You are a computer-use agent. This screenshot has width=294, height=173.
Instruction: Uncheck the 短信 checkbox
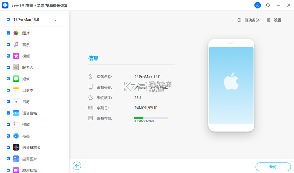click(8, 79)
